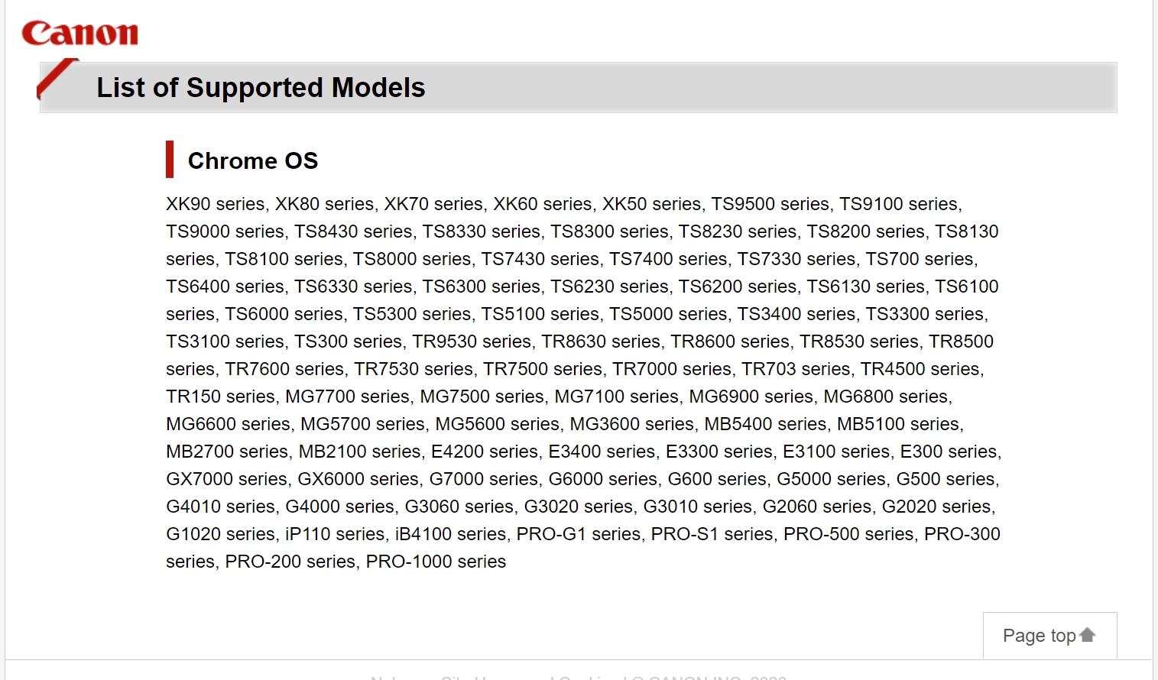
Task: Click the red bar marker beside Chrome OS
Action: [x=170, y=160]
